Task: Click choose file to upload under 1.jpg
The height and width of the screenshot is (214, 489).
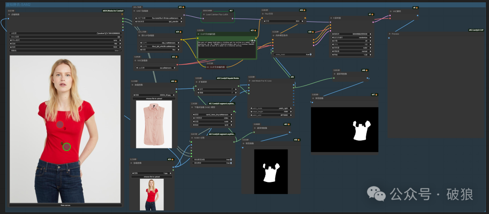Action: click(x=152, y=176)
